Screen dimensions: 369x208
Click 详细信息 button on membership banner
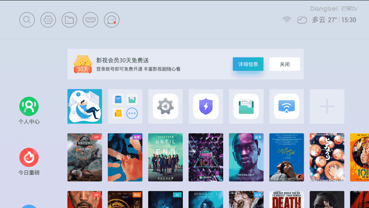248,64
